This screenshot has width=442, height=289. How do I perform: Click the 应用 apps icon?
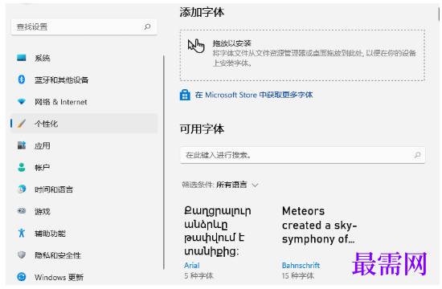pos(22,145)
